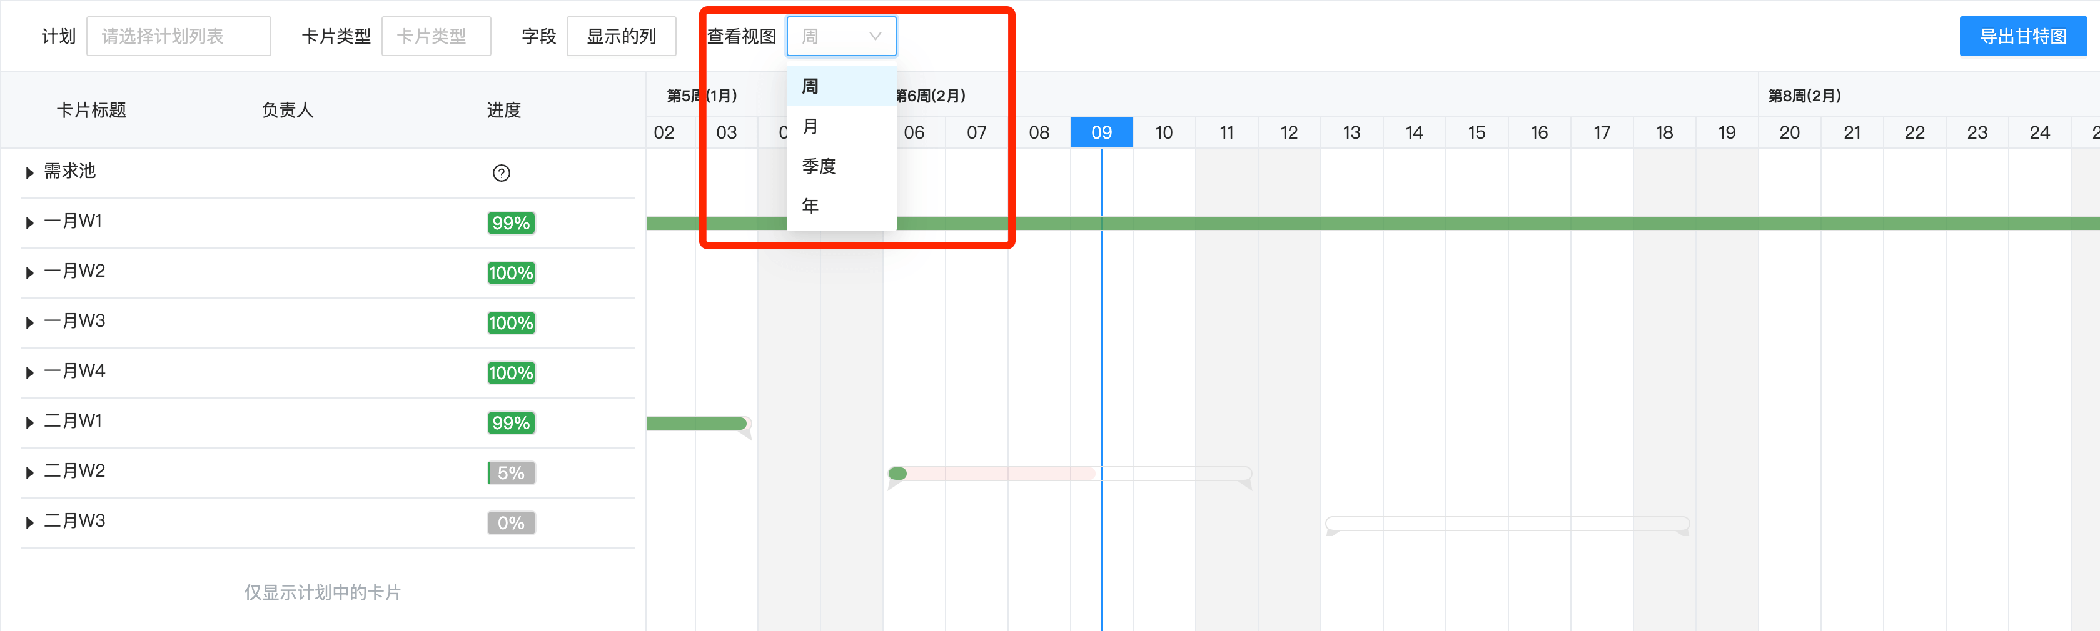Click the 请选择计划列表 input field
2100x631 pixels.
pyautogui.click(x=178, y=36)
